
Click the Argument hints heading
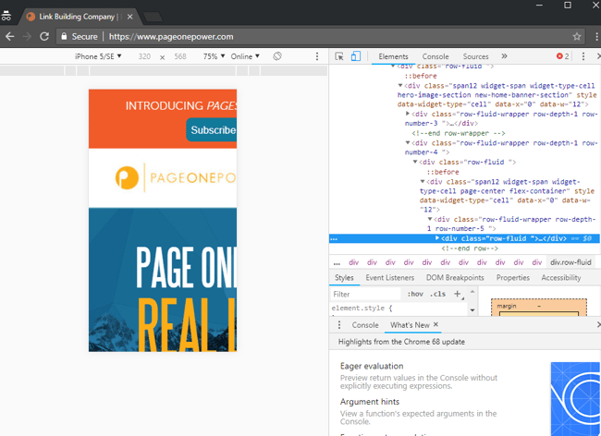[x=370, y=402]
